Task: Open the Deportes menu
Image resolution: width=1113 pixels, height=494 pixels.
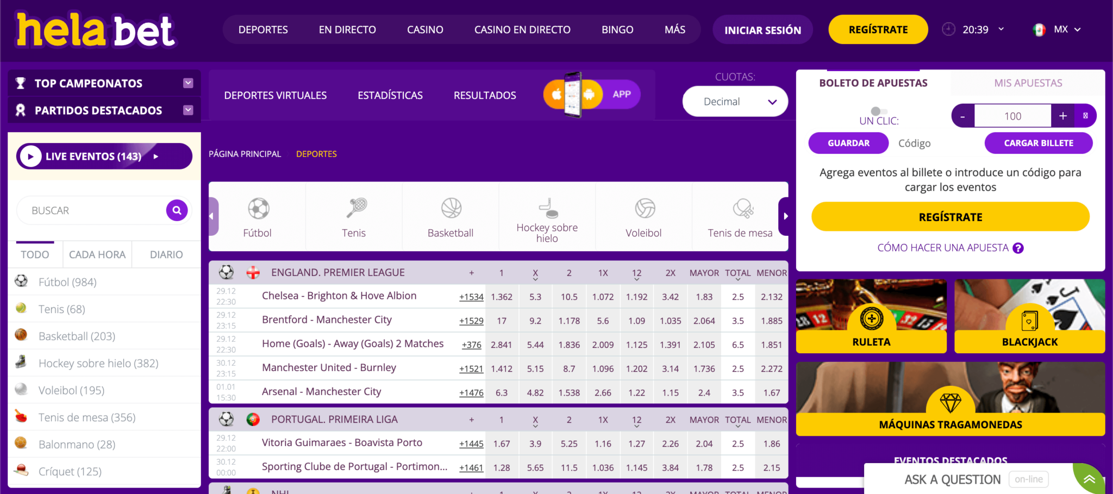Action: coord(263,30)
